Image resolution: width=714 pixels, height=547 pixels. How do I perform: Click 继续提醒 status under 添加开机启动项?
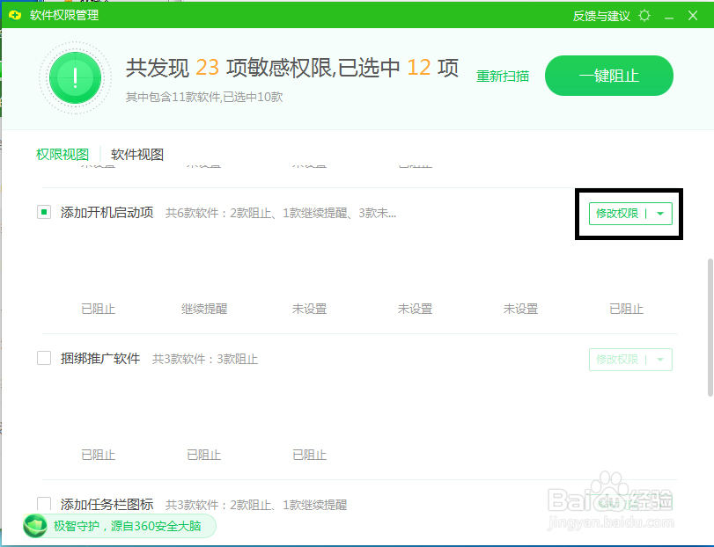click(204, 309)
